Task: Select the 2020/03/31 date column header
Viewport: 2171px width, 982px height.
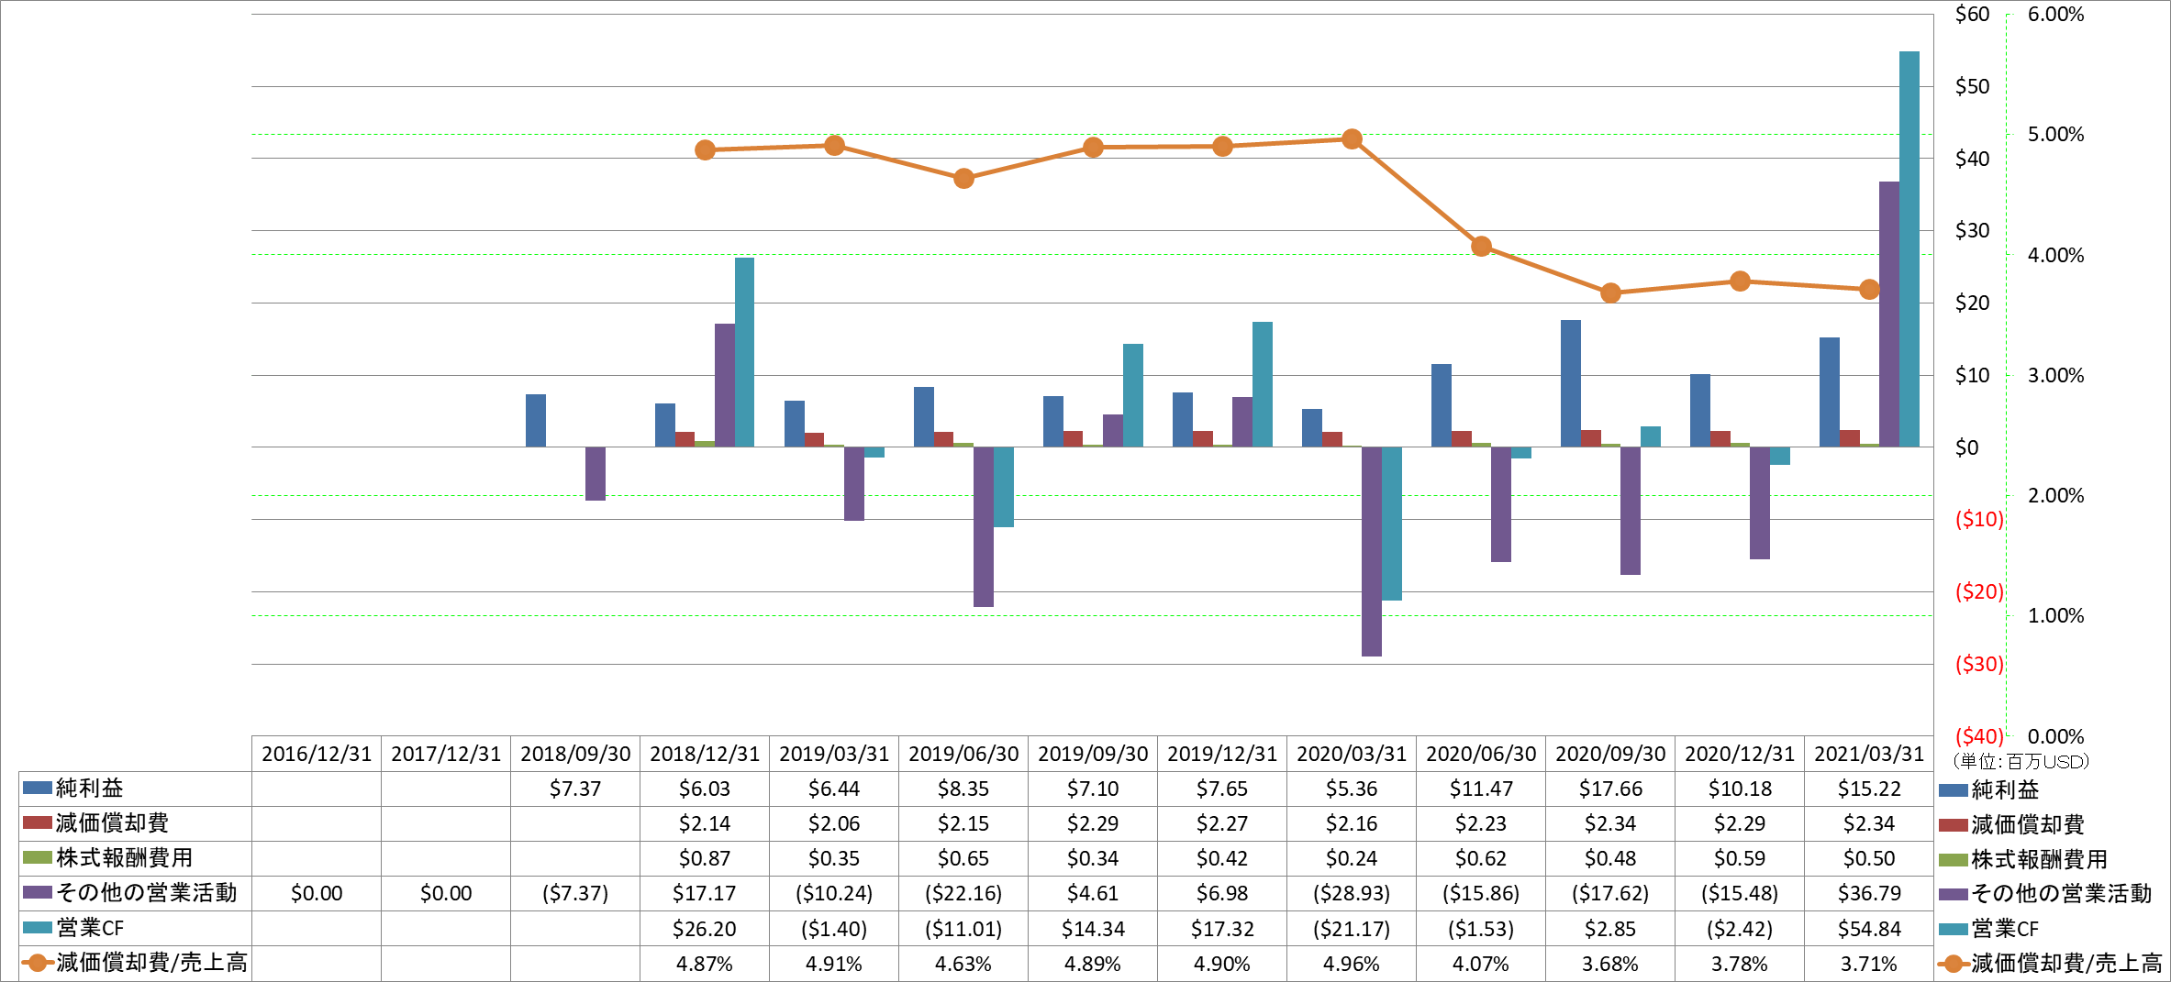Action: 1352,754
